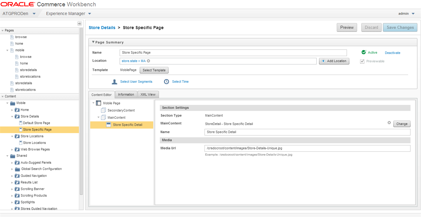This screenshot has height=217, width=421.
Task: Click the Spotlights collection icon
Action: (17, 202)
